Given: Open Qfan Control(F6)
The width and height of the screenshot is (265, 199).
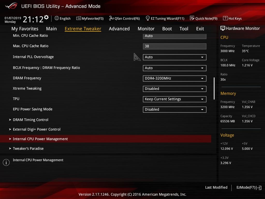Looking at the screenshot, I should pyautogui.click(x=124, y=18).
